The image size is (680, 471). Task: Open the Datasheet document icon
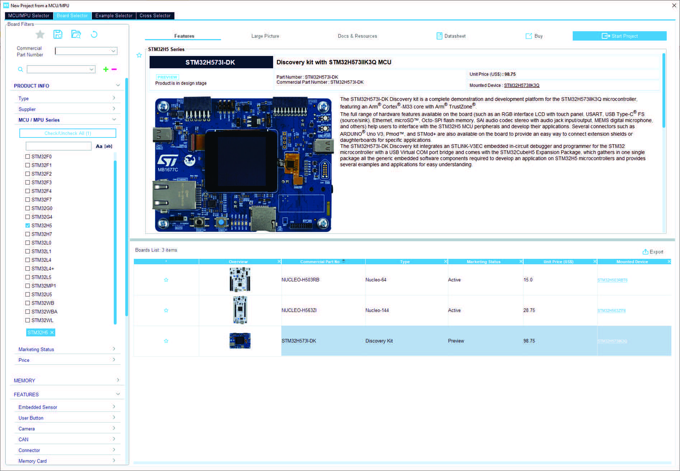pyautogui.click(x=439, y=36)
